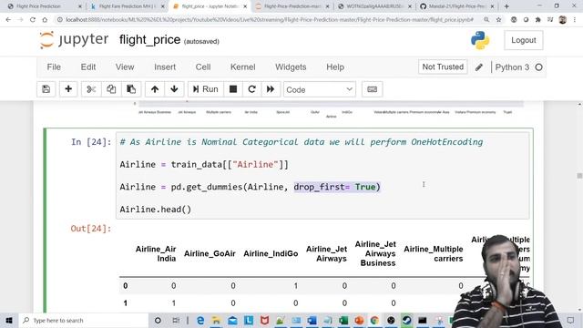The width and height of the screenshot is (583, 328).
Task: Open Chrome from taskbar
Action: [x=374, y=320]
